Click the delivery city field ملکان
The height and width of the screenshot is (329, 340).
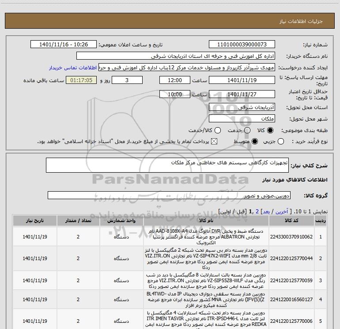[242, 119]
